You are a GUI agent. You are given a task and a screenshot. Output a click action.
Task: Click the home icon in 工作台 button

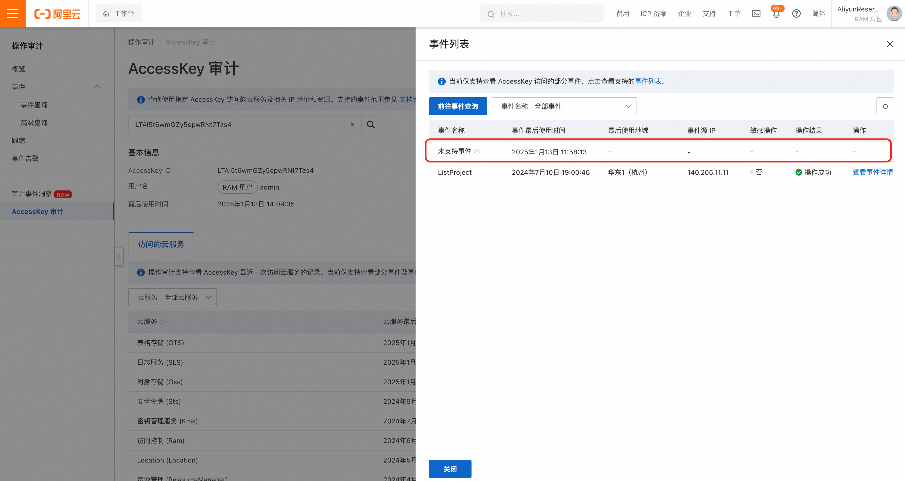coord(106,14)
